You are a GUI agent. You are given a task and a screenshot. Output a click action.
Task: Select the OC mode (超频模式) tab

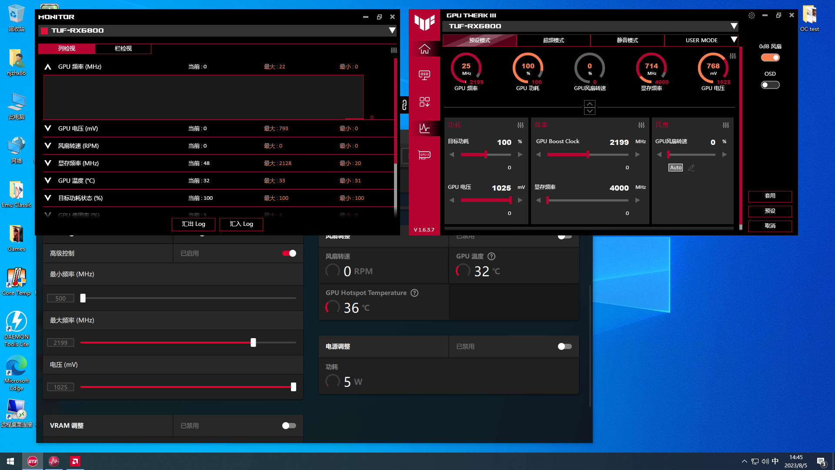(554, 40)
